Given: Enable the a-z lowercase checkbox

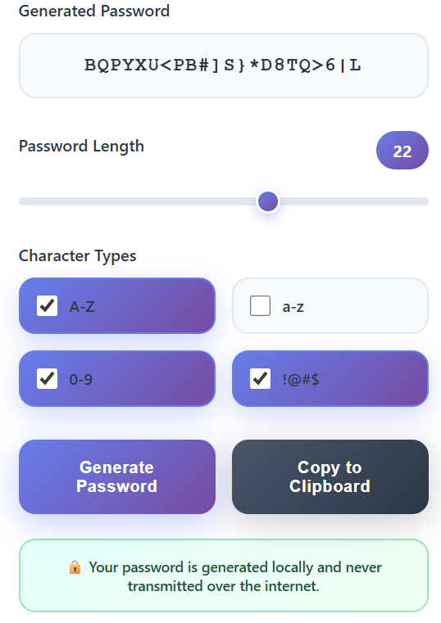Looking at the screenshot, I should click(260, 306).
